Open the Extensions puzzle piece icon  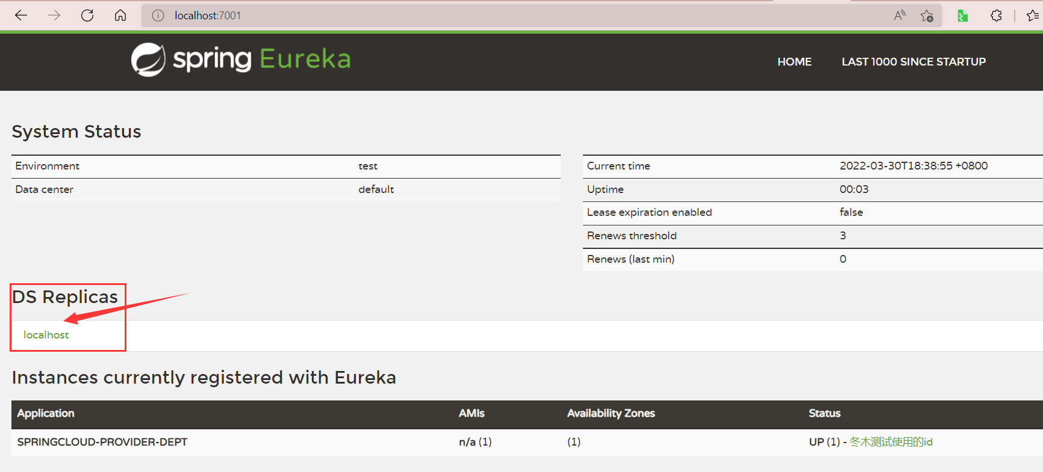click(x=996, y=16)
